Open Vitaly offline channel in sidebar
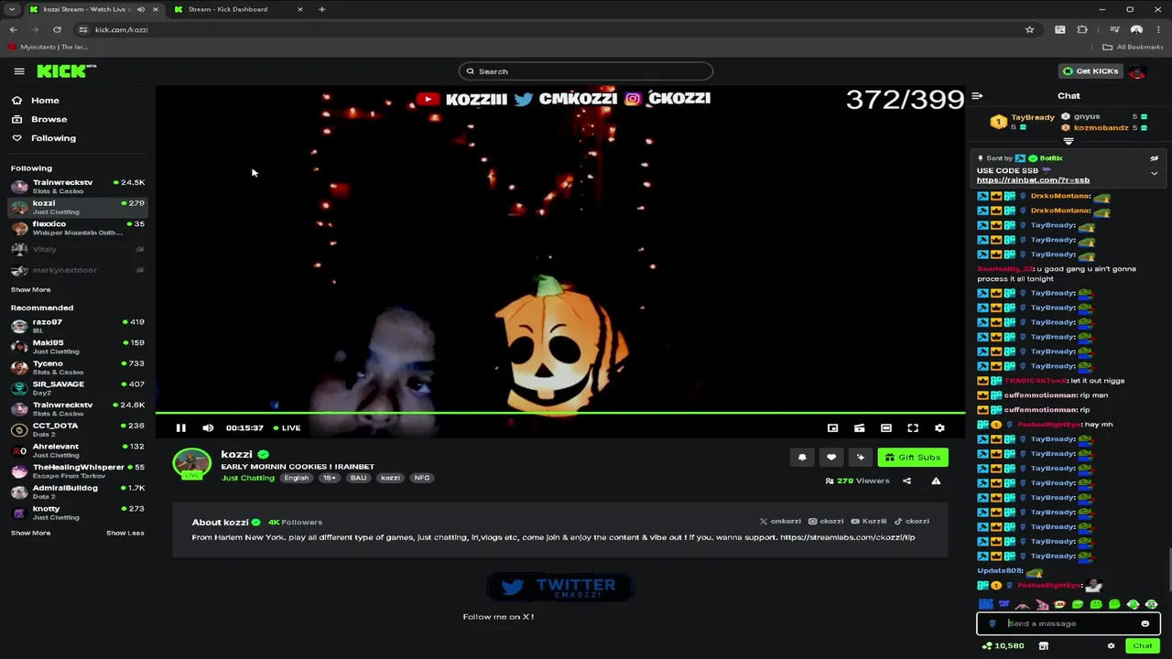This screenshot has height=659, width=1172. point(77,249)
